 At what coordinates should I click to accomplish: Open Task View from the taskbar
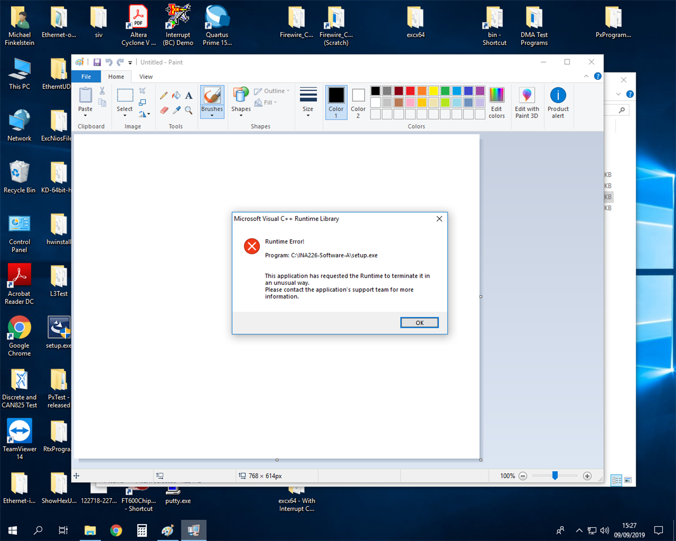64,531
